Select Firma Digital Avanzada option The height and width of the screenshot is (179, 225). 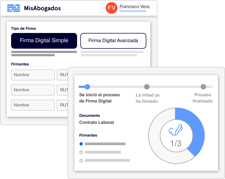[x=113, y=41]
